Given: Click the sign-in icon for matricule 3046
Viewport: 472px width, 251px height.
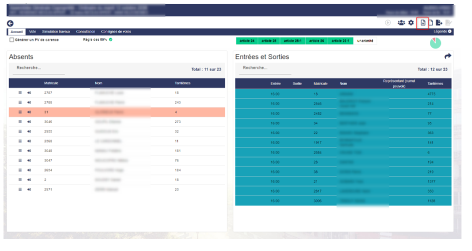Looking at the screenshot, I should coord(29,122).
